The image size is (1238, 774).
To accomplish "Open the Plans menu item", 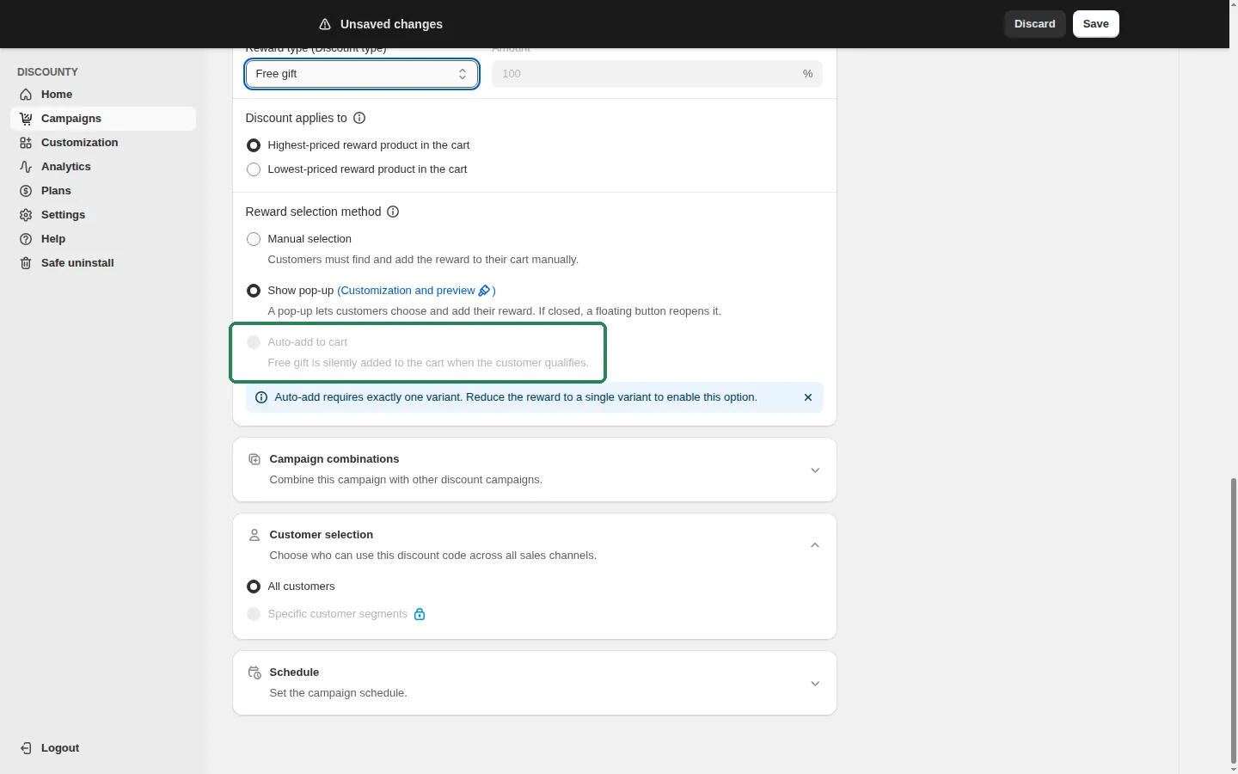I will [x=103, y=191].
